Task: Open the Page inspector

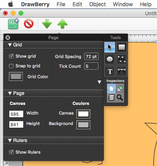Action: click(111, 88)
